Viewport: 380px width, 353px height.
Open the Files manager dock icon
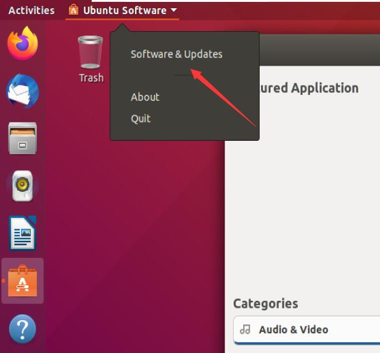pos(22,138)
